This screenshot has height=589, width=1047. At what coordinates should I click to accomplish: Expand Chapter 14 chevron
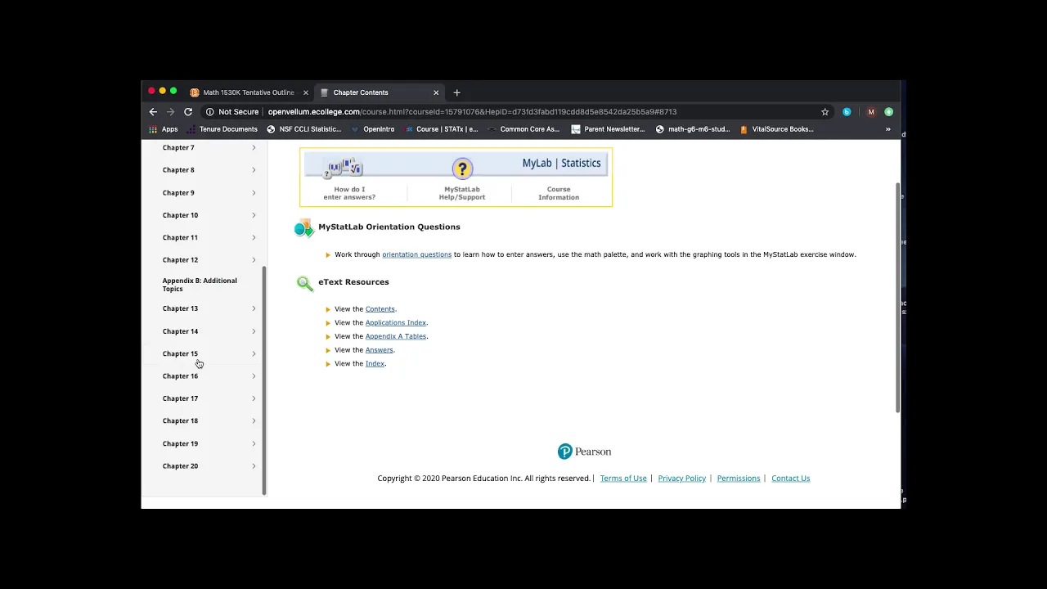[x=254, y=331]
